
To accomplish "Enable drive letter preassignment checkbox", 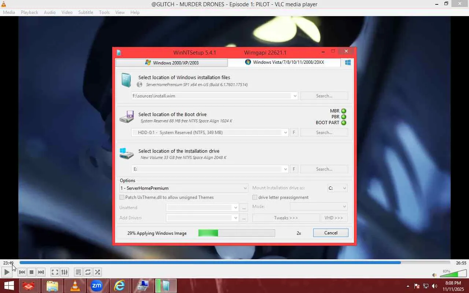I will 255,197.
